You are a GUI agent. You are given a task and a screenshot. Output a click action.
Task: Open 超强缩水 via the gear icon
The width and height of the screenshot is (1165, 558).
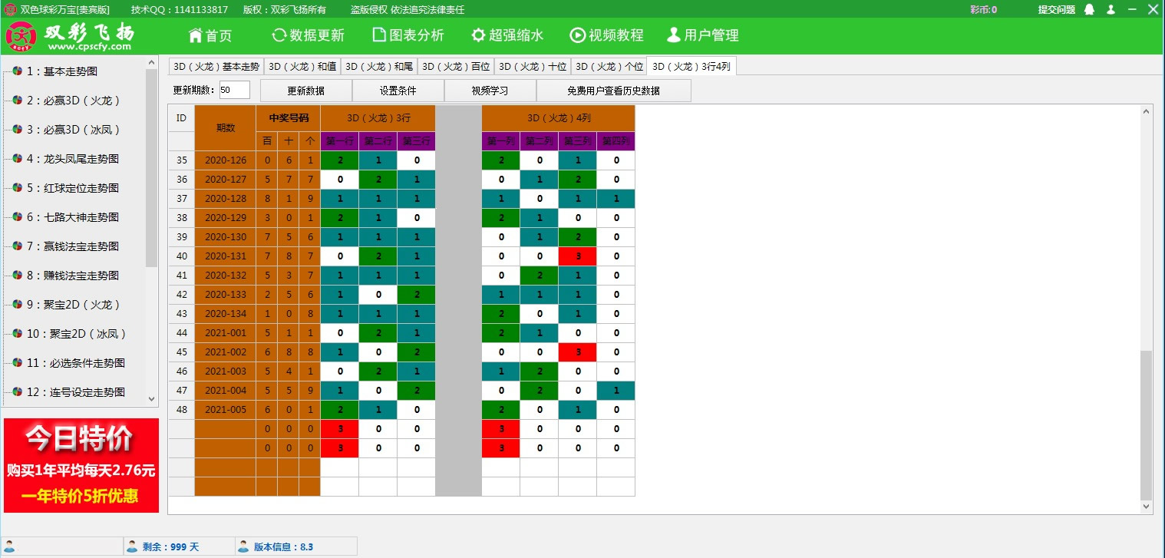478,35
